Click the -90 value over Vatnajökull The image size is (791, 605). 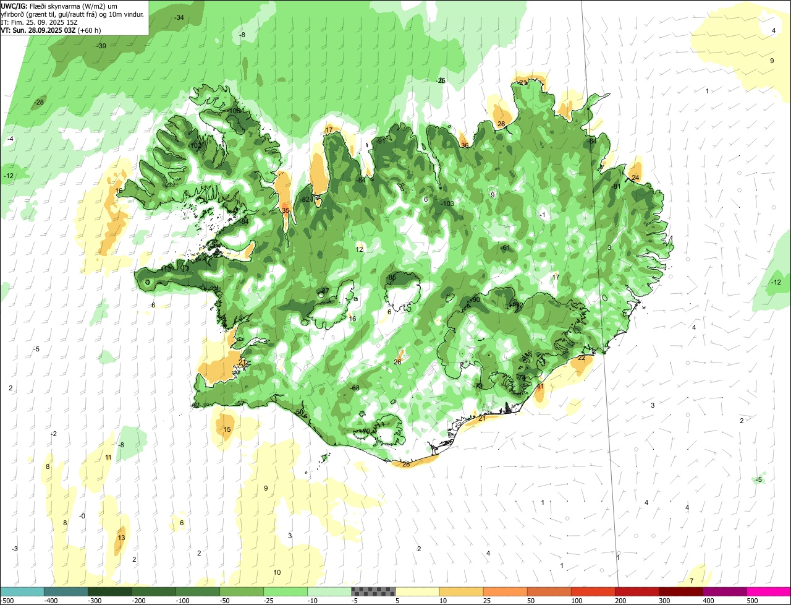tap(475, 299)
